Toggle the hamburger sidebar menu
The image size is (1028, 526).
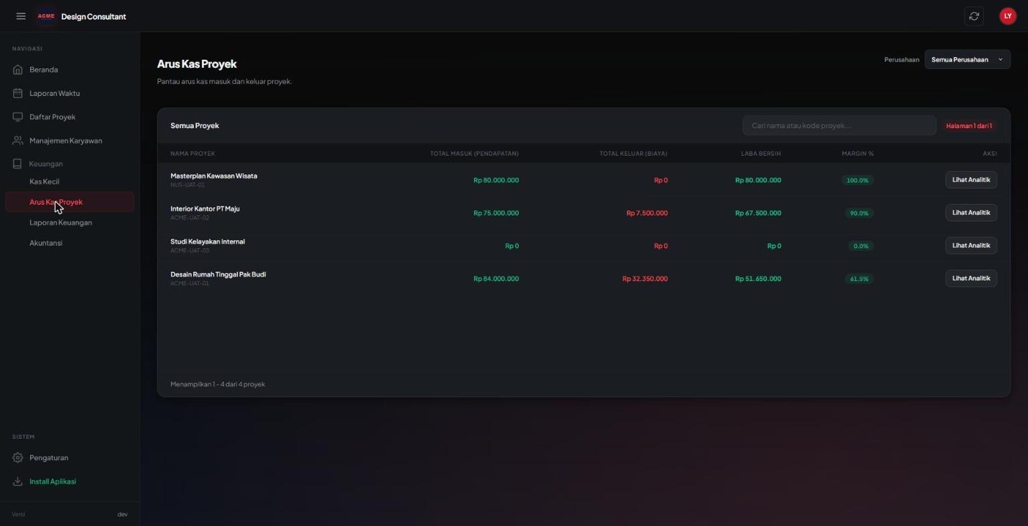(x=21, y=16)
